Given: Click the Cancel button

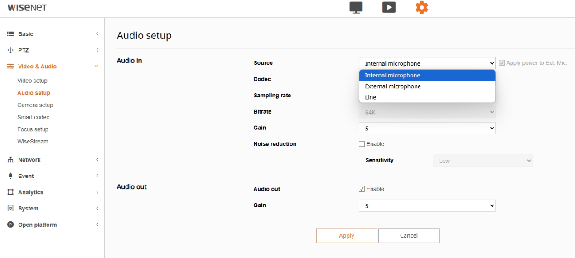Looking at the screenshot, I should coord(409,236).
